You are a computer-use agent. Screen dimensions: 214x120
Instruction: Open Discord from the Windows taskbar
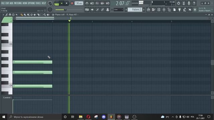click(104, 117)
